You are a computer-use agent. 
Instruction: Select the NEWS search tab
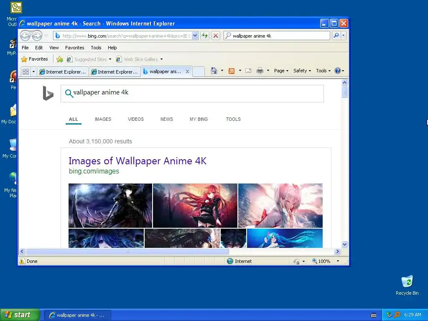click(166, 119)
